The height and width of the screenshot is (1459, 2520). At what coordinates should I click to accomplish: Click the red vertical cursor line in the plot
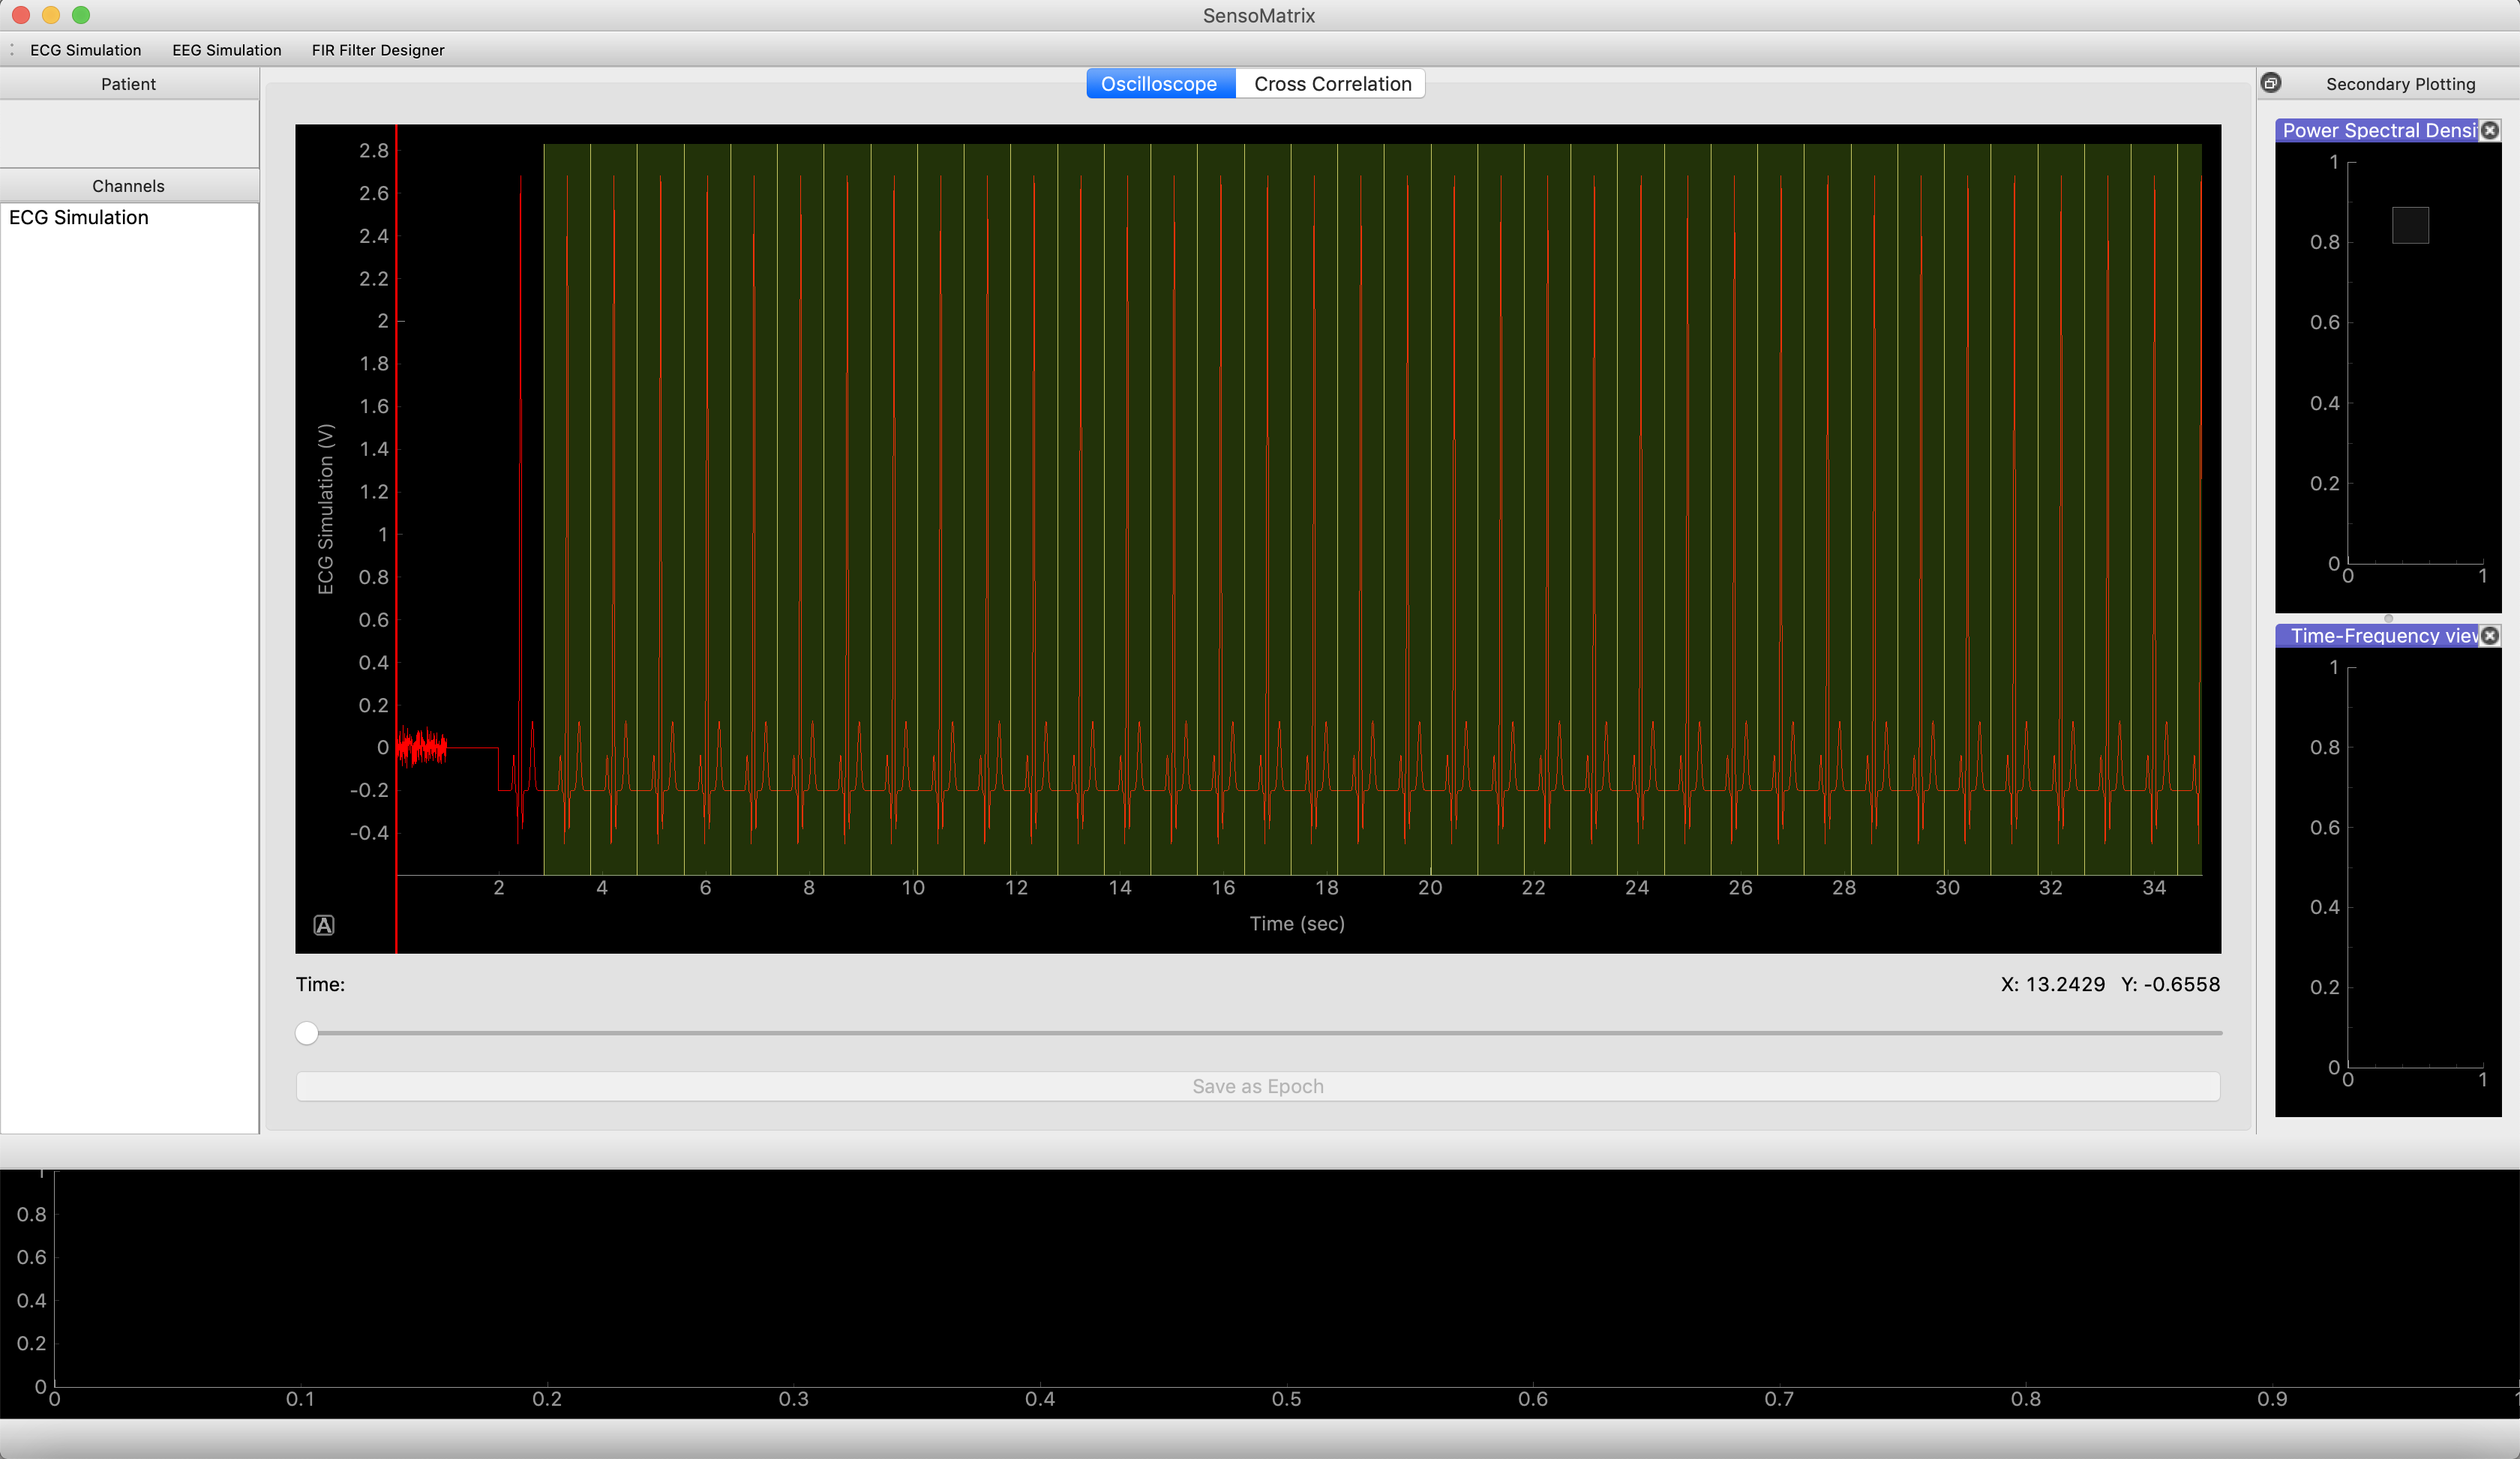[x=396, y=540]
